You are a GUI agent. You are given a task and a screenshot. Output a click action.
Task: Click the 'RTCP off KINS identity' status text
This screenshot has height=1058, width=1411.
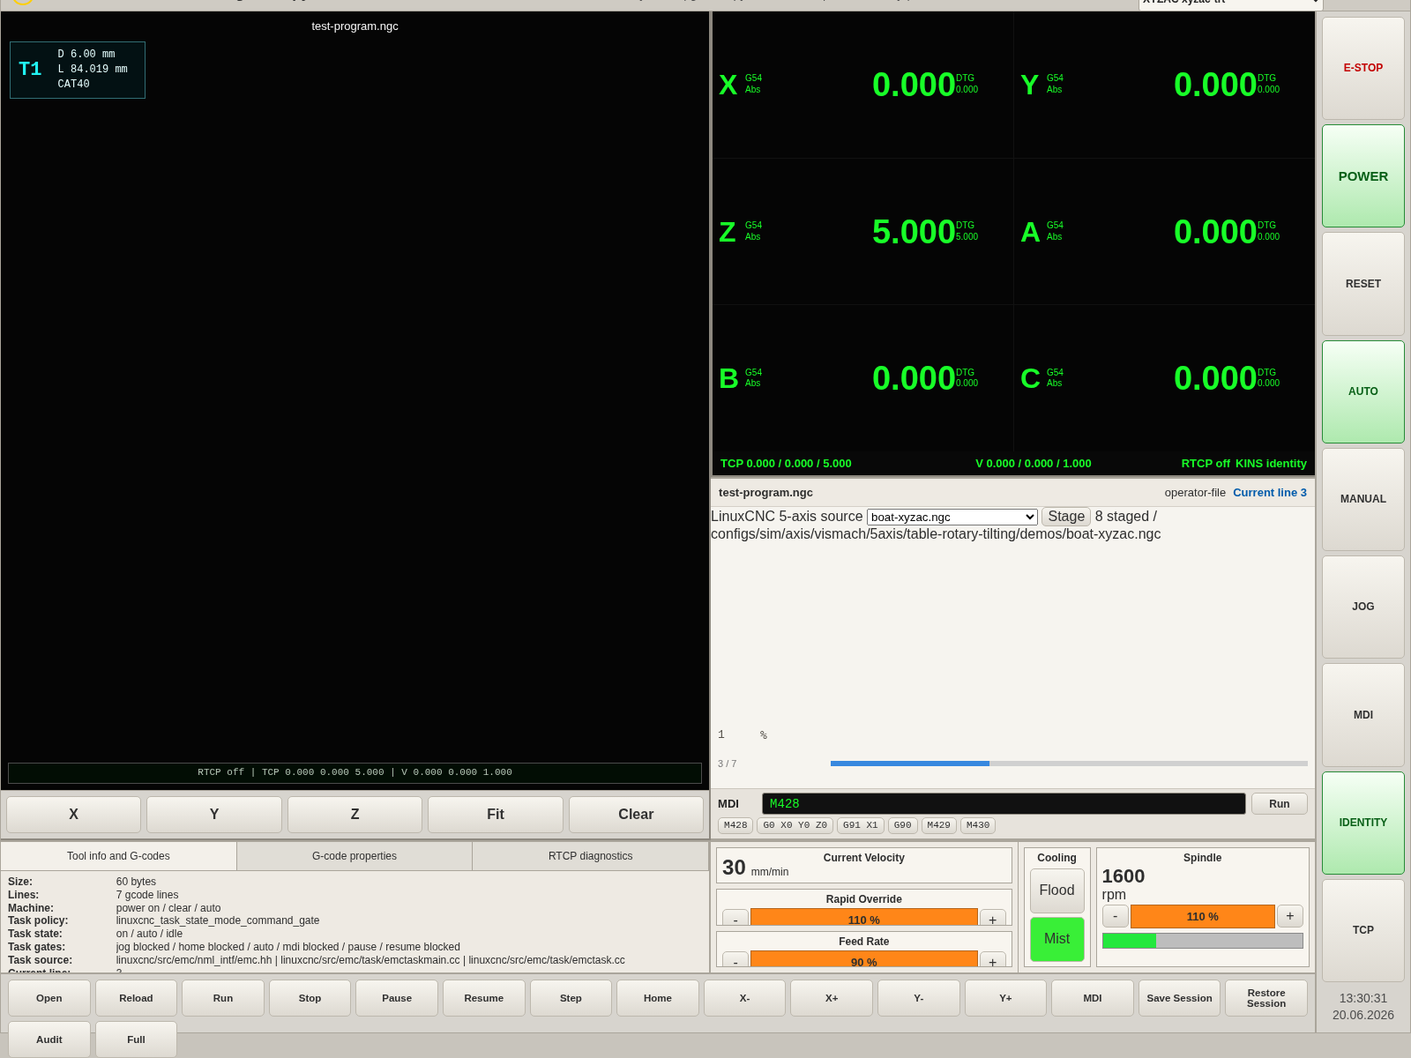(1243, 464)
